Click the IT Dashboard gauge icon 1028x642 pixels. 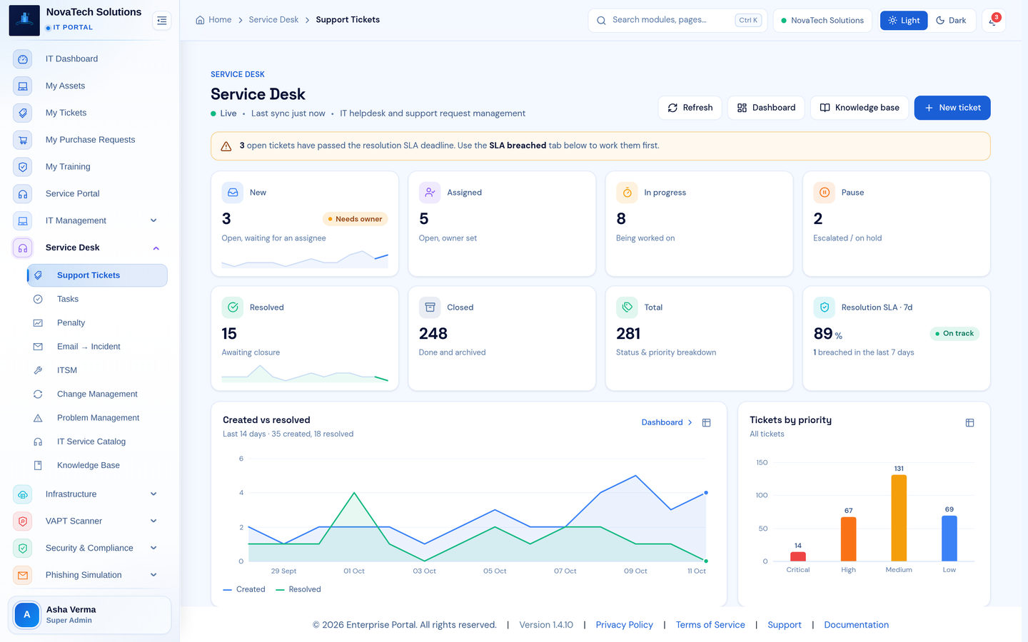(x=23, y=59)
